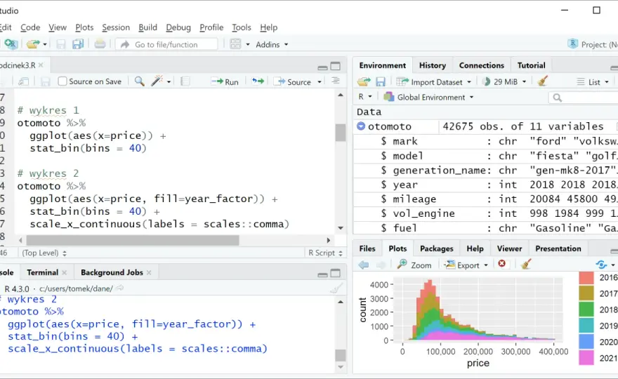The width and height of the screenshot is (618, 379).
Task: Click the save all files icon
Action: click(78, 44)
